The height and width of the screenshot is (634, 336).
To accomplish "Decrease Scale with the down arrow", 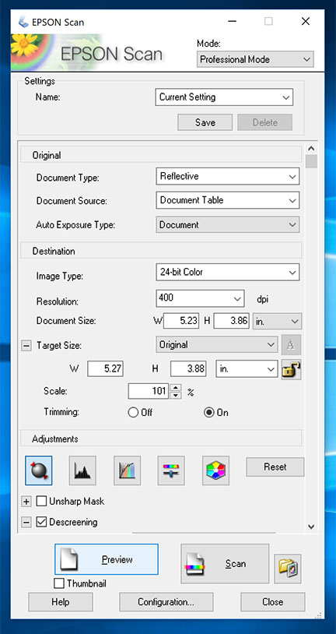I will point(175,395).
